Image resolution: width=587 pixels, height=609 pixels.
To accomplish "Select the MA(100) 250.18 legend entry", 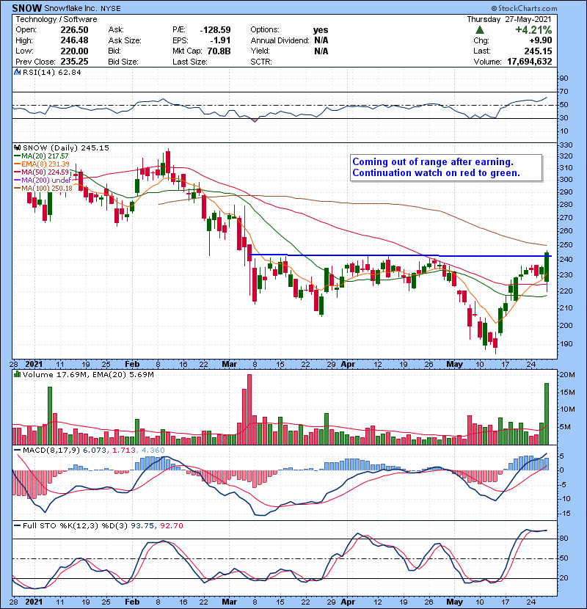I will (x=43, y=189).
